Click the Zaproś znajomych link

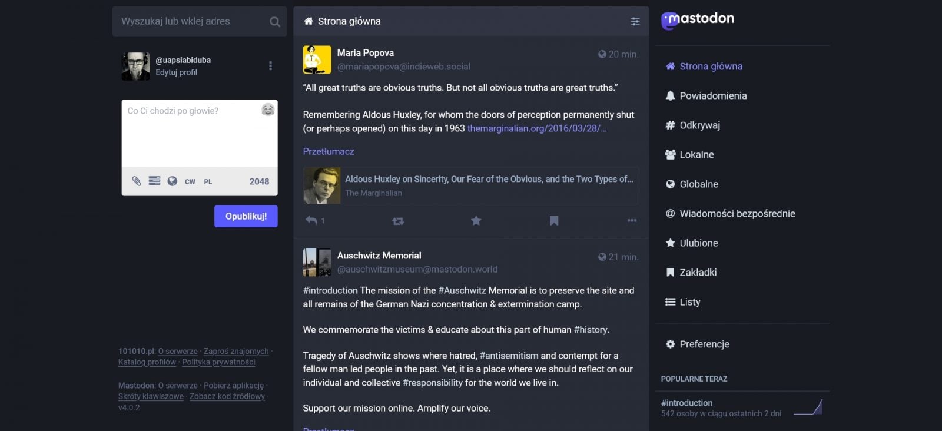coord(236,352)
